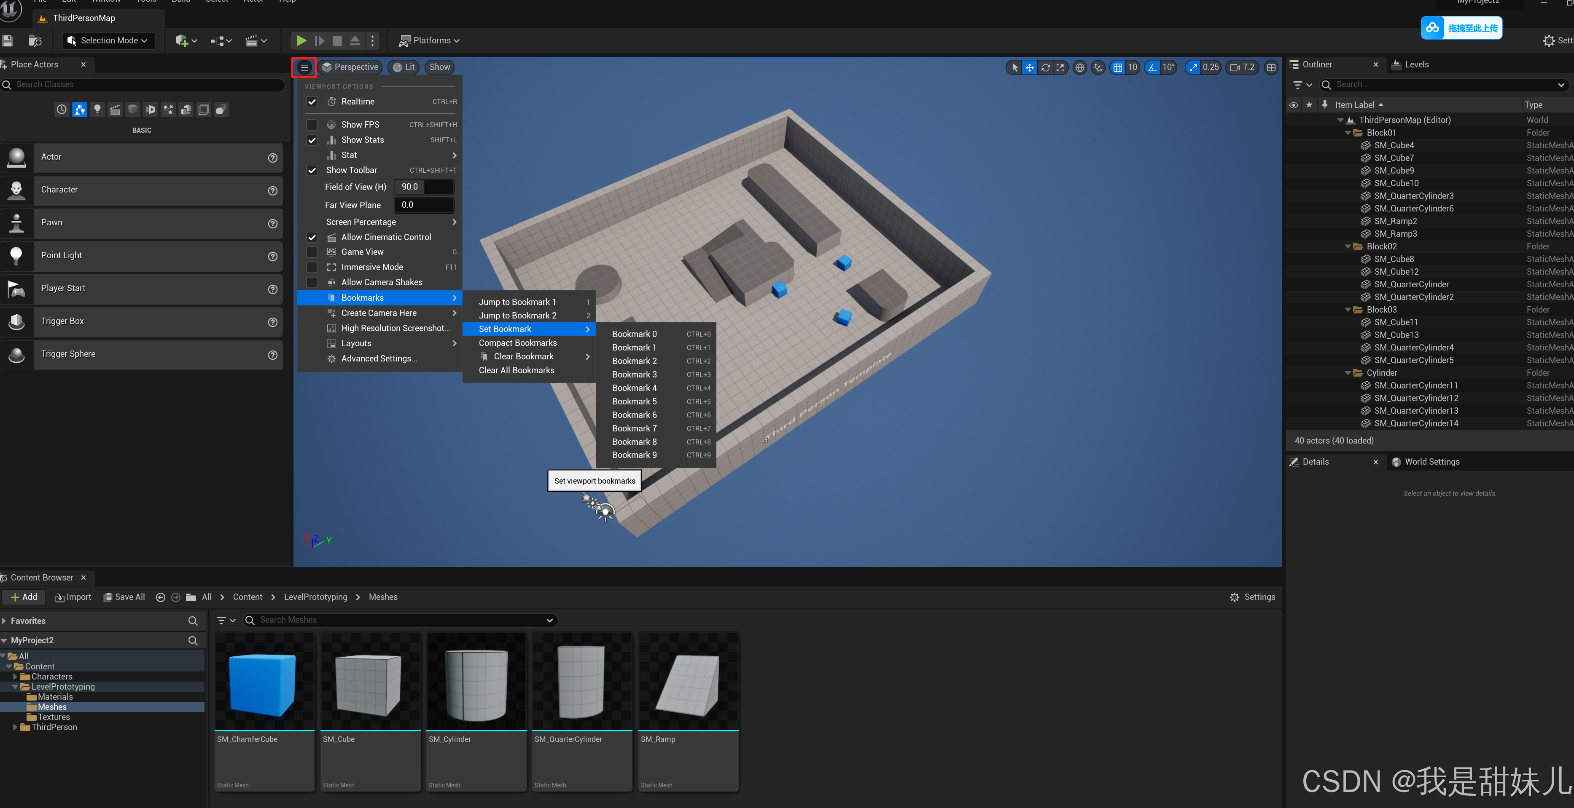
Task: Click Save All in Content Browser
Action: click(x=124, y=597)
